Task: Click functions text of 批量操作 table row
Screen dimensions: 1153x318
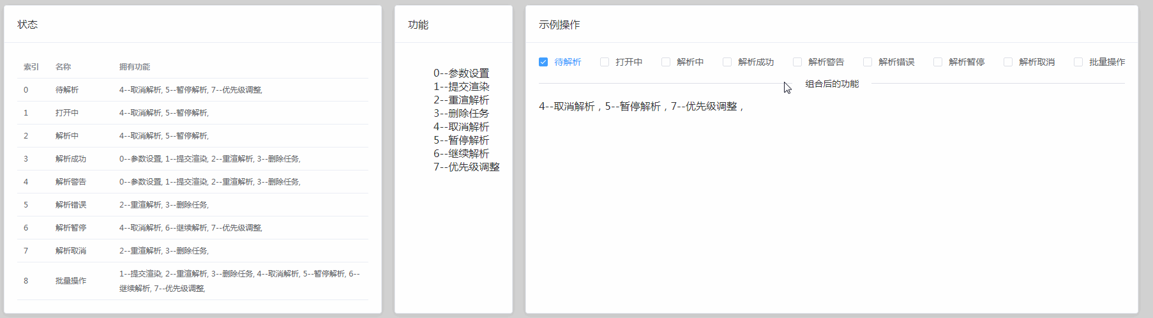Action: [x=240, y=281]
